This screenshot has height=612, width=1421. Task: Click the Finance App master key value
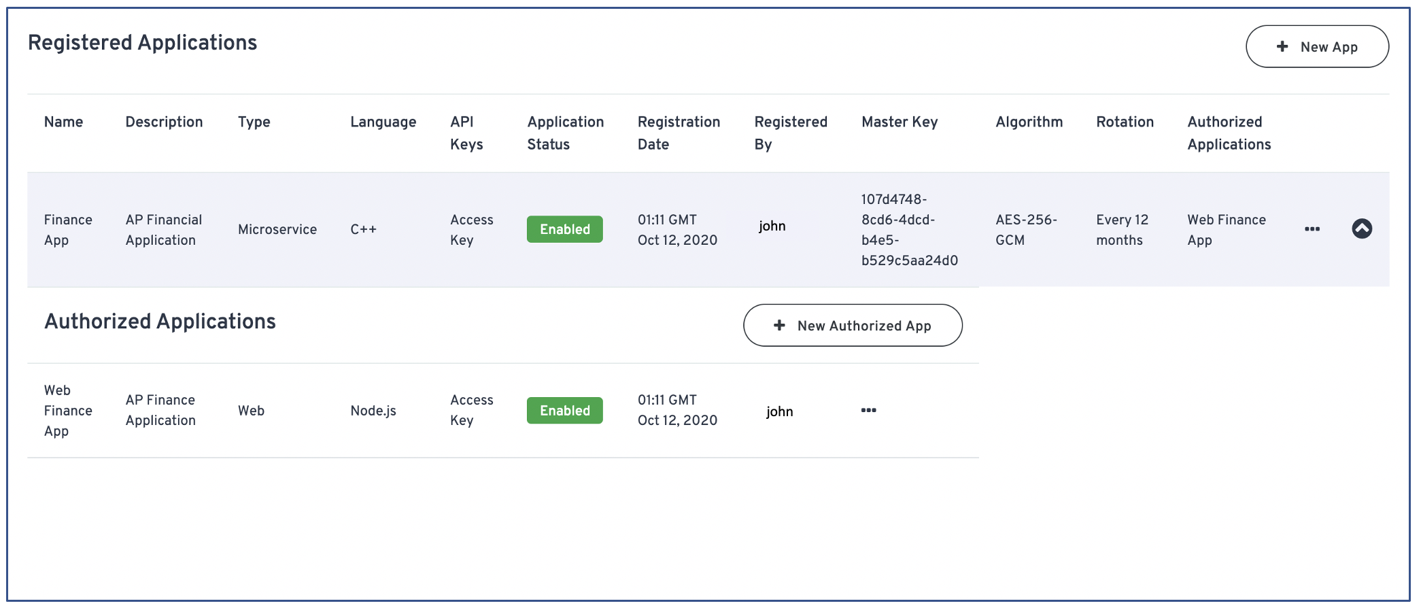point(908,230)
